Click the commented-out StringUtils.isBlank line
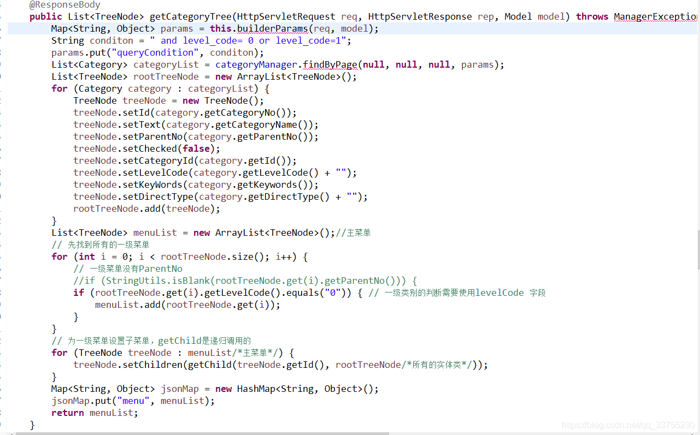The height and width of the screenshot is (435, 700). point(245,281)
